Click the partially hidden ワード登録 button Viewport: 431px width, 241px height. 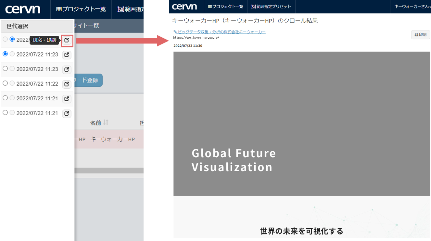pos(88,80)
